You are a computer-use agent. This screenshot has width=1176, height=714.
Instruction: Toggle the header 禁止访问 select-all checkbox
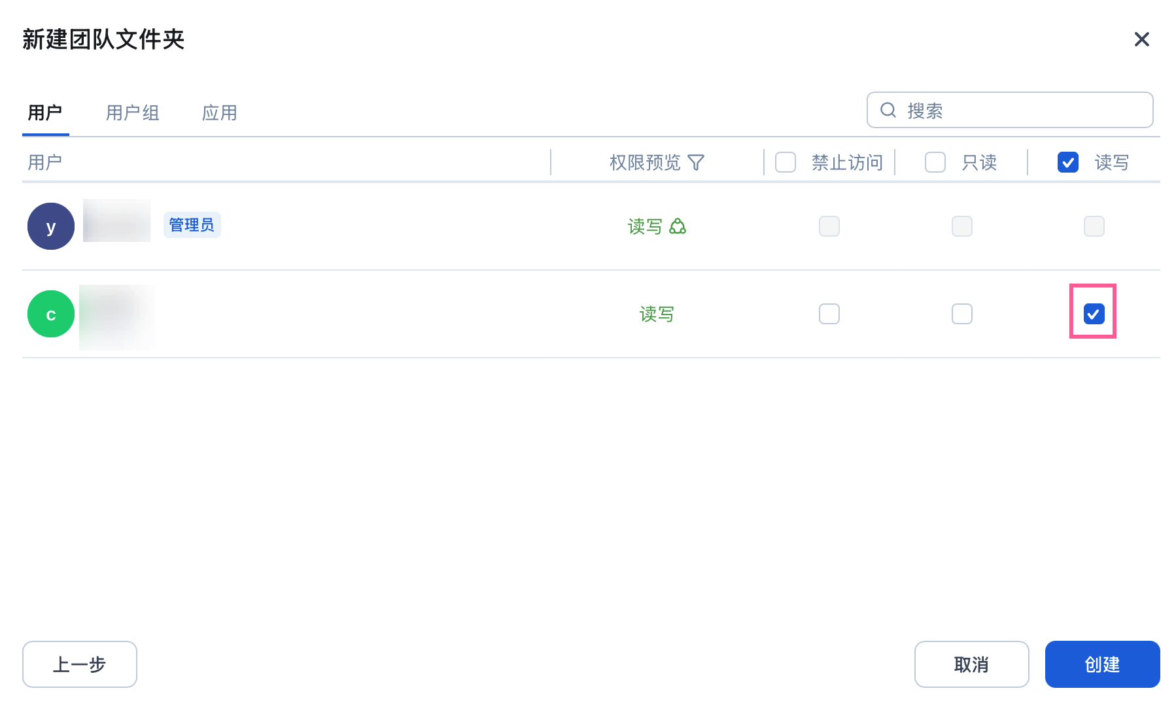(x=785, y=162)
